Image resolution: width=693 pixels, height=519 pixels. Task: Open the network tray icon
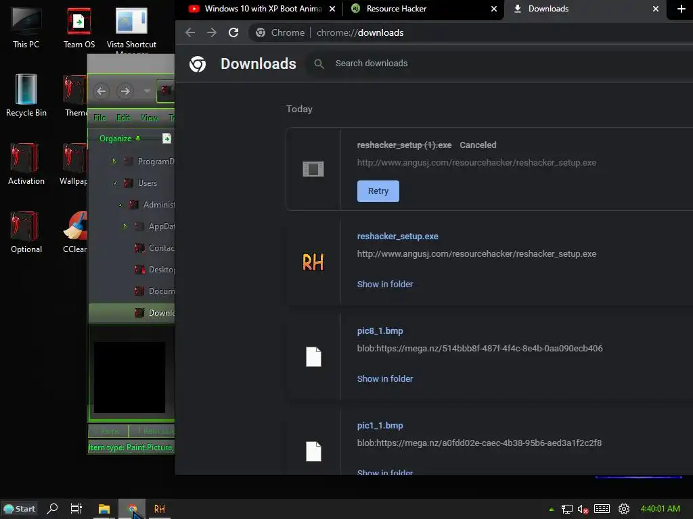(x=566, y=510)
